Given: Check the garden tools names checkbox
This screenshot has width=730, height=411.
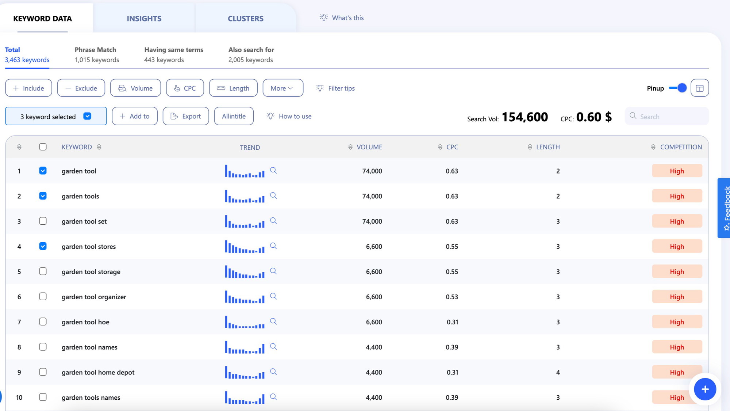Looking at the screenshot, I should 43,397.
